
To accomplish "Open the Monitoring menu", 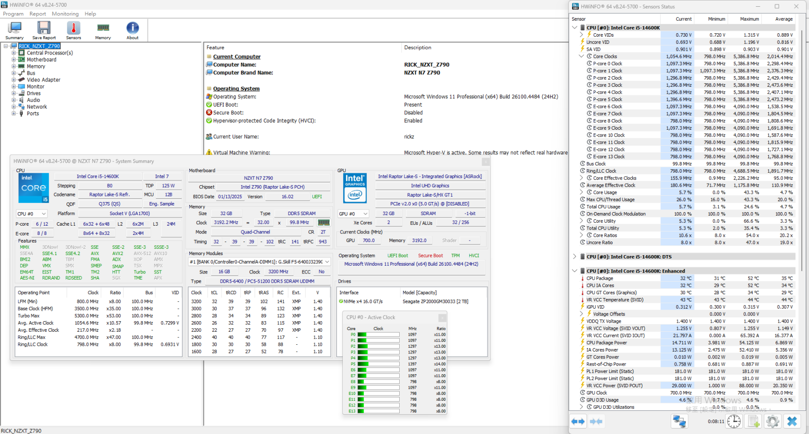I will 65,14.
